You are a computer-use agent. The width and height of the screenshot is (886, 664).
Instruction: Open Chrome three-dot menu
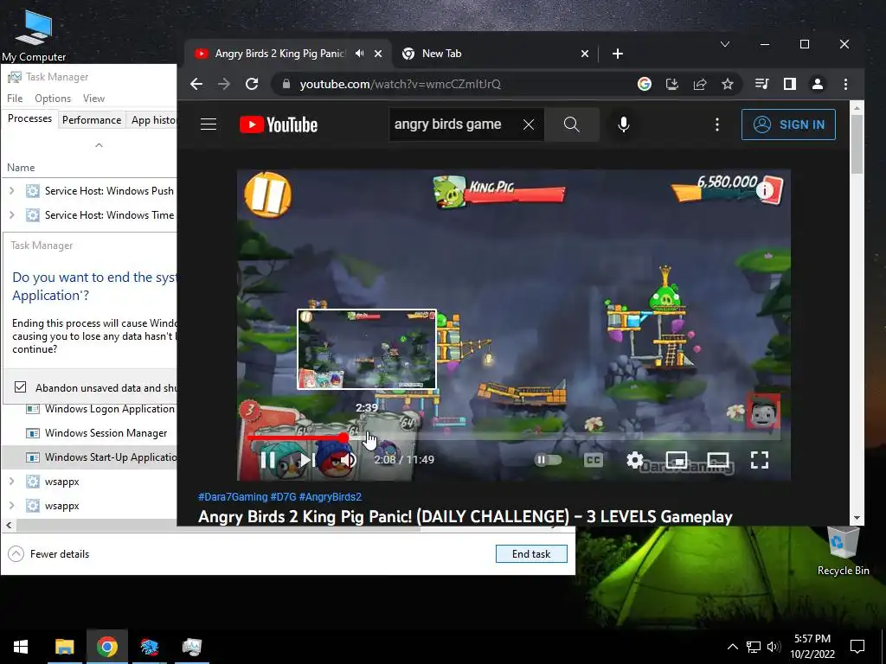tap(845, 84)
